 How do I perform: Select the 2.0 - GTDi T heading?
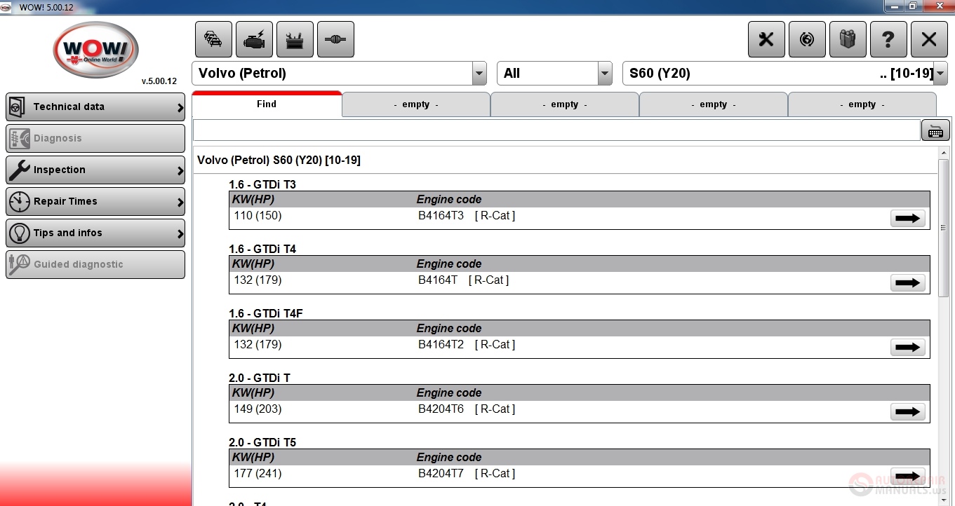260,378
